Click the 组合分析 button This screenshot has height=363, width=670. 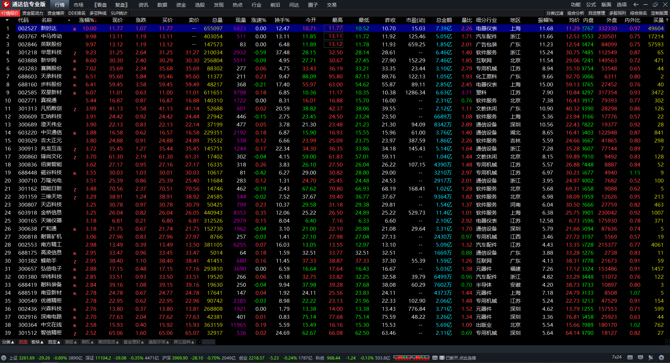click(x=576, y=13)
